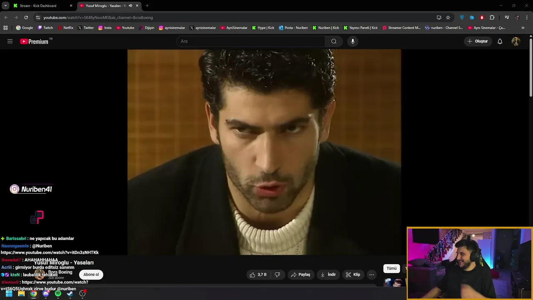Start voice search with microphone icon
Image resolution: width=533 pixels, height=300 pixels.
(353, 41)
